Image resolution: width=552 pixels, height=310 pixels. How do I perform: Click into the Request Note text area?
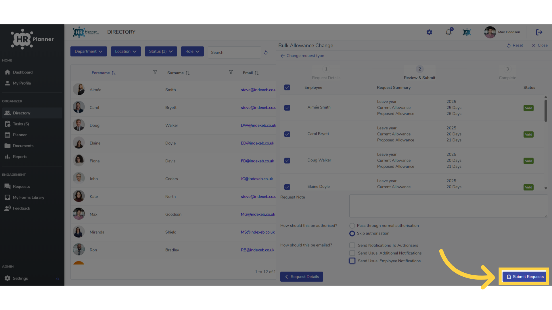point(448,206)
